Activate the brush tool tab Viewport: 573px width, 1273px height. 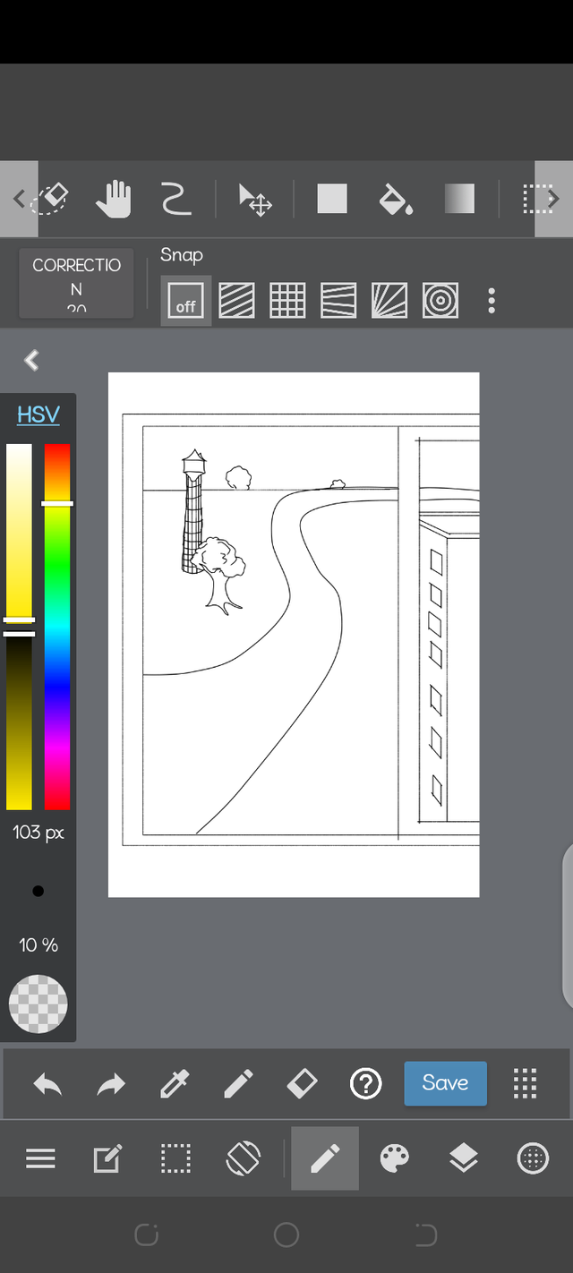(x=325, y=1158)
